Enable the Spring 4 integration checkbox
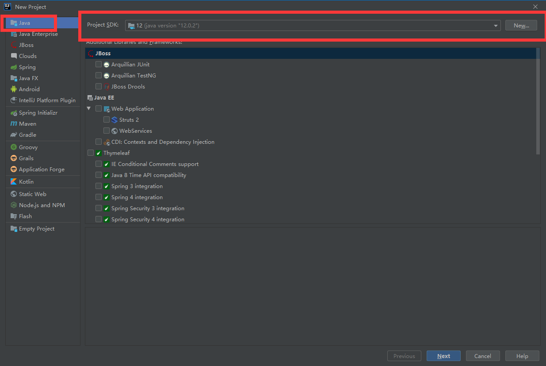Viewport: 546px width, 366px height. click(99, 197)
